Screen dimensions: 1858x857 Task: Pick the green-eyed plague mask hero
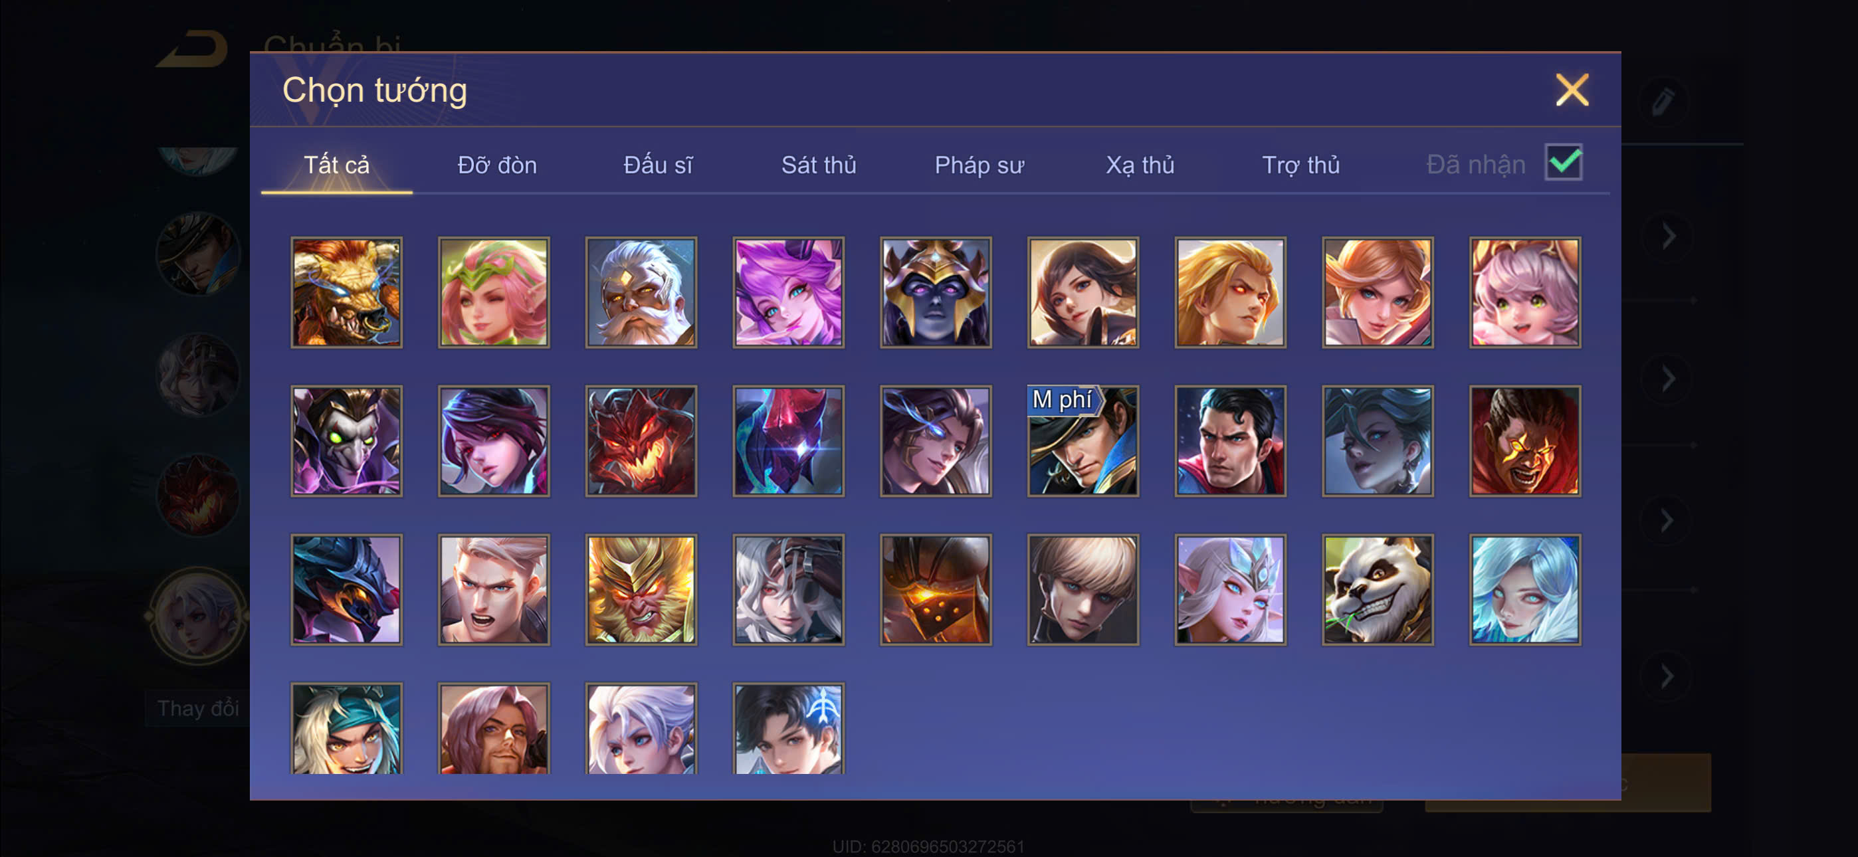(x=346, y=440)
